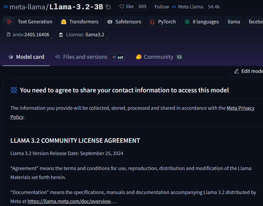Click the edit pencil icon
The height and width of the screenshot is (206, 263).
click(x=237, y=71)
